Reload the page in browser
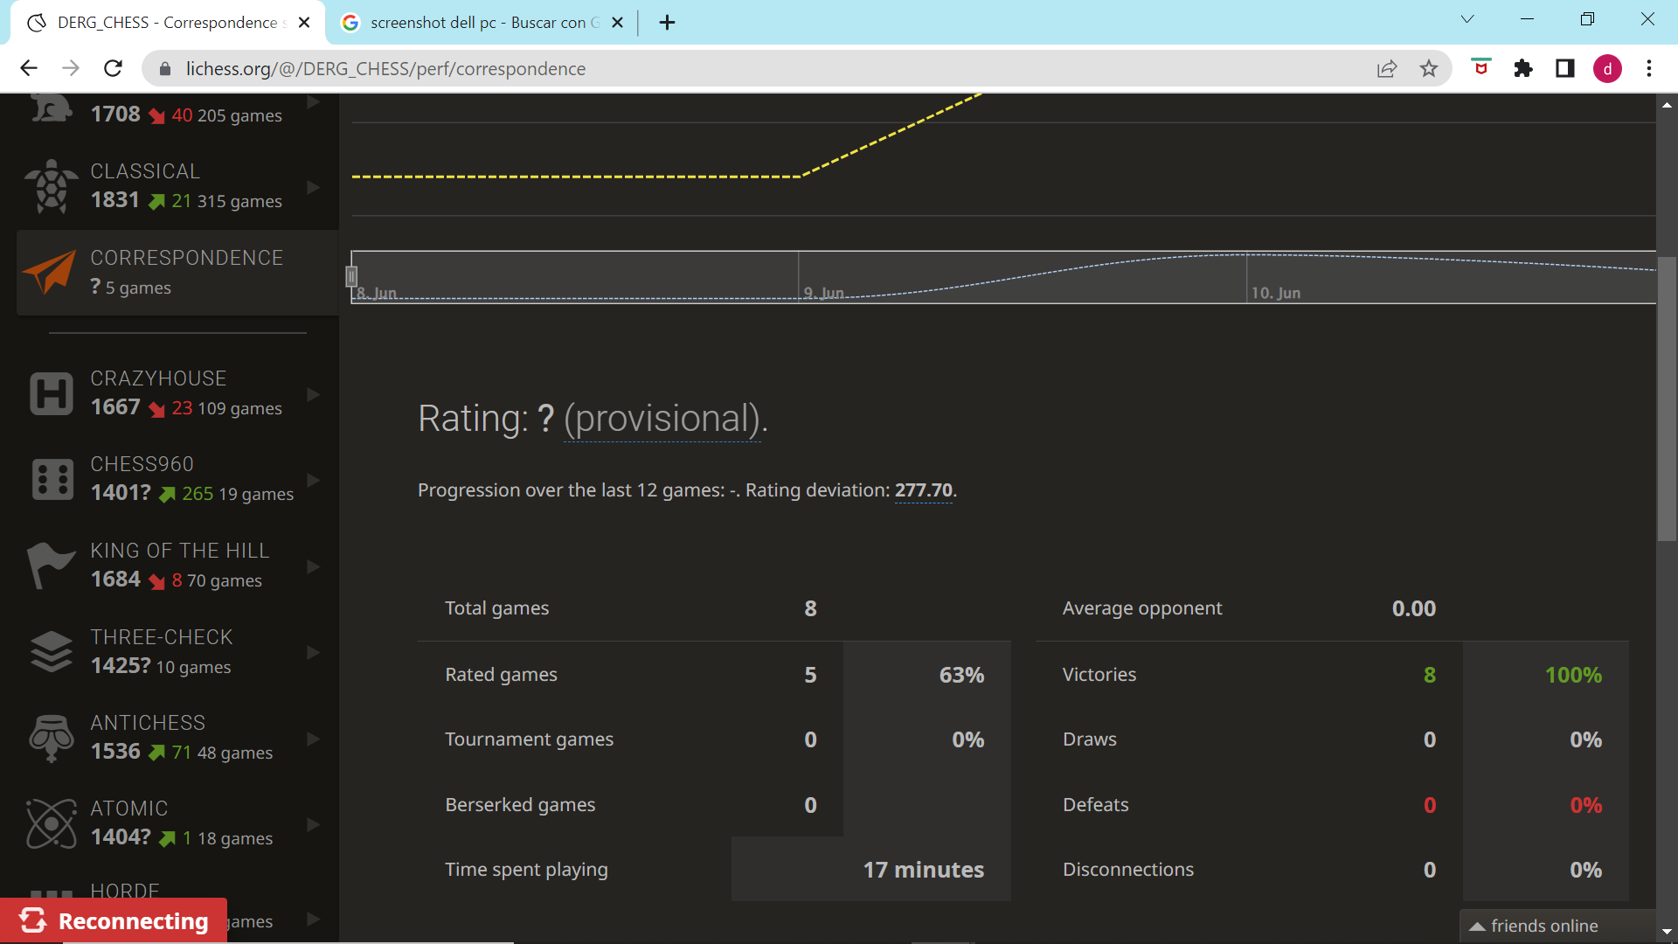This screenshot has width=1678, height=944. pyautogui.click(x=113, y=68)
